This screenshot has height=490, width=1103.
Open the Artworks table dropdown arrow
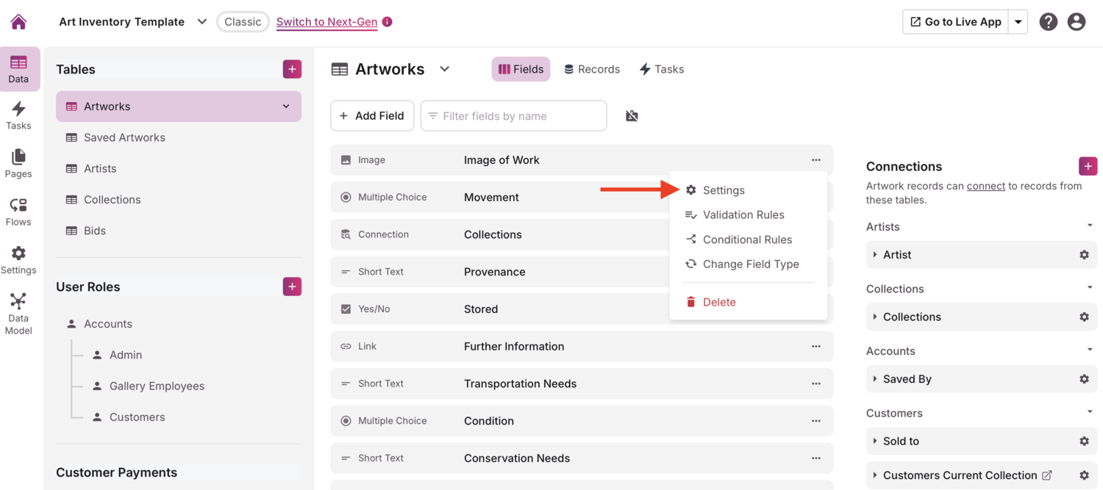444,68
